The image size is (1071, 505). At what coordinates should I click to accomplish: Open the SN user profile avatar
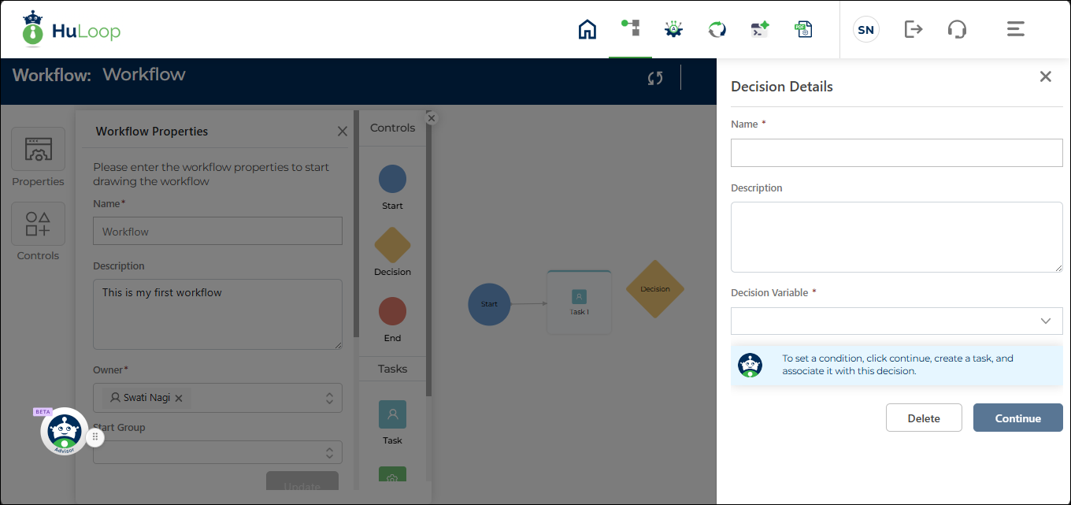point(865,30)
